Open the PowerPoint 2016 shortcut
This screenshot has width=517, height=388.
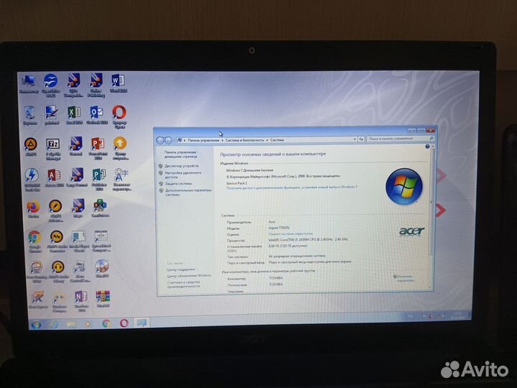coord(98,149)
